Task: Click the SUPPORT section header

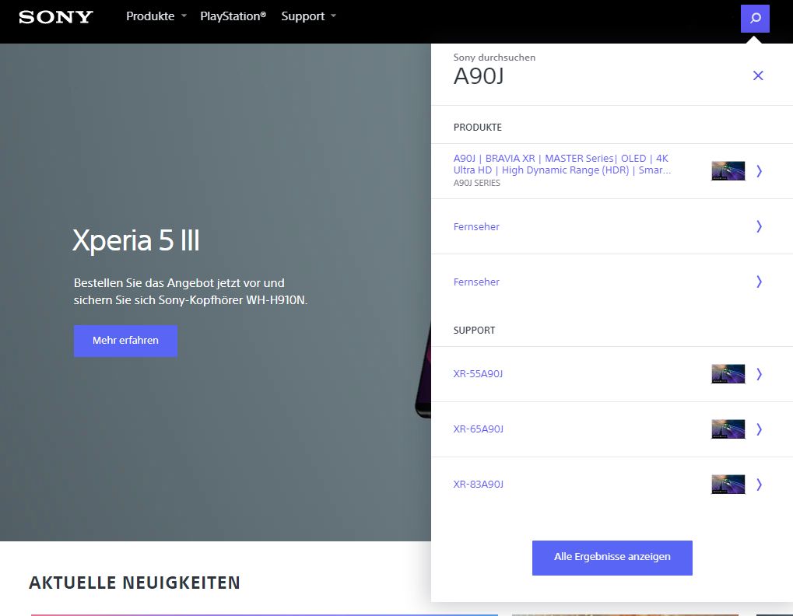Action: click(x=474, y=330)
